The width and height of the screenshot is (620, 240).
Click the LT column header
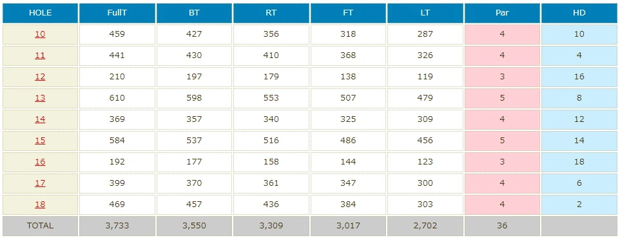(x=425, y=13)
